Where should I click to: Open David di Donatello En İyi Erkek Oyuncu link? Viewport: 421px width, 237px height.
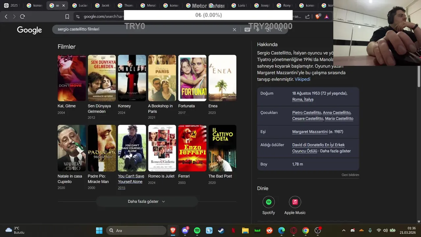318,148
